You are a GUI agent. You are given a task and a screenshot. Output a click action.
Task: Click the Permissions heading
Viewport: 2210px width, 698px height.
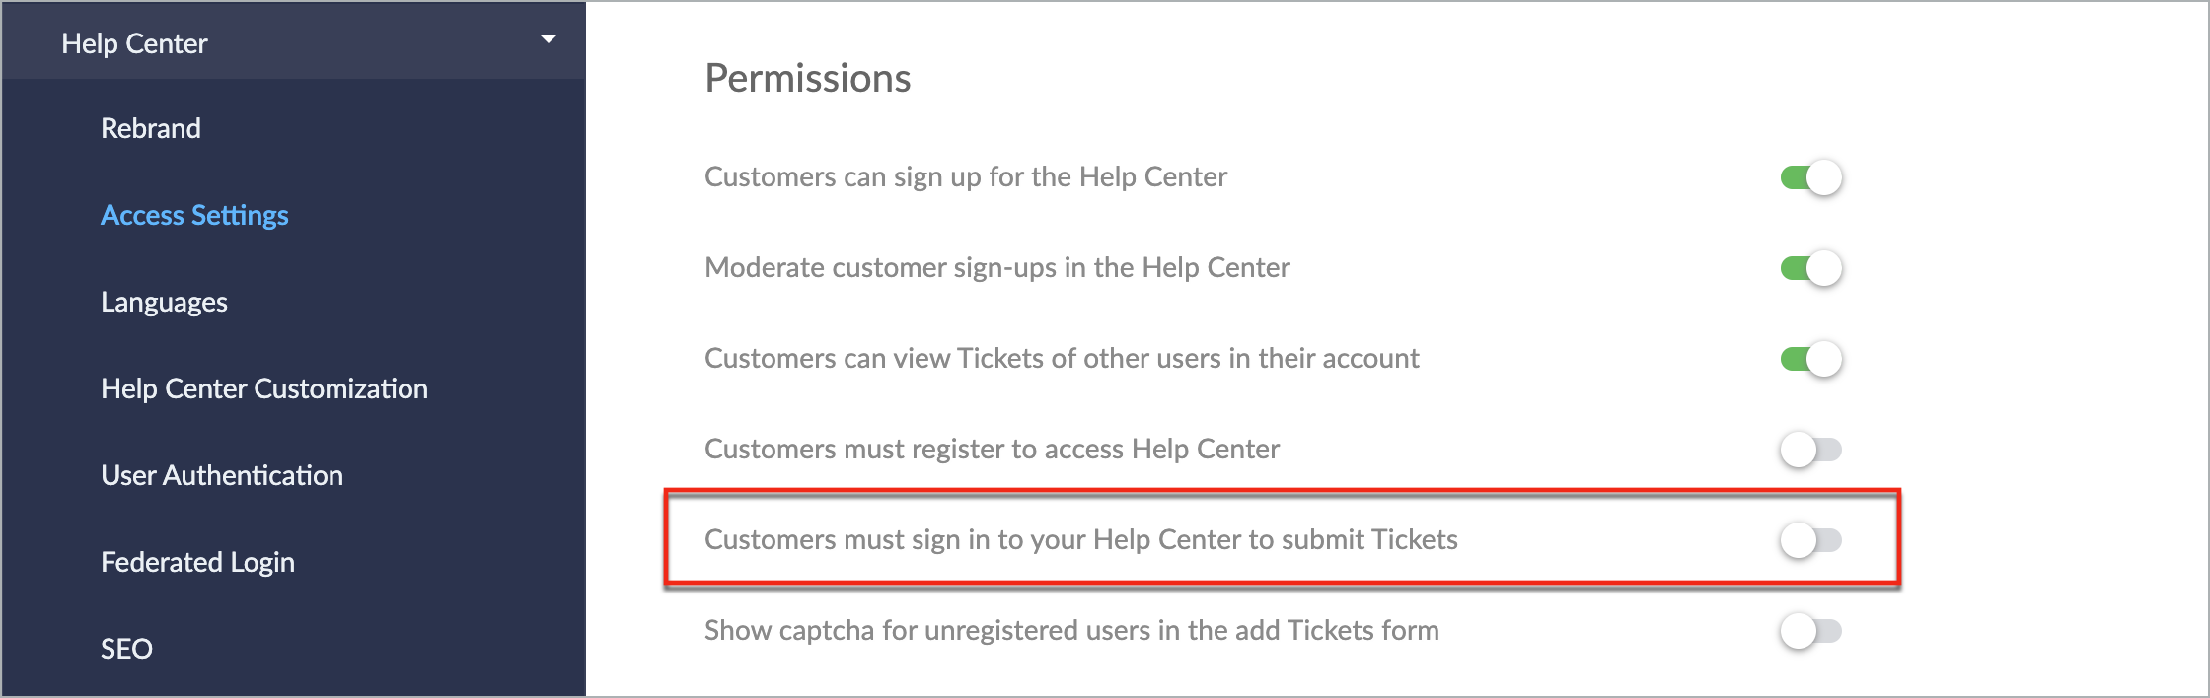point(807,78)
